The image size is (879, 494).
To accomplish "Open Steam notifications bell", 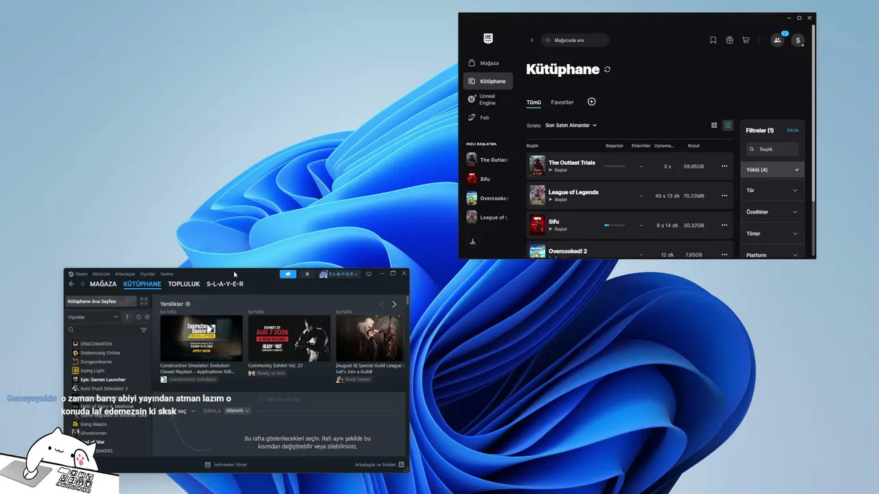I will [x=307, y=274].
